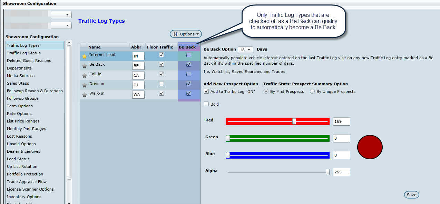
Task: Open Lost Reasons configuration item
Action: pyautogui.click(x=19, y=136)
